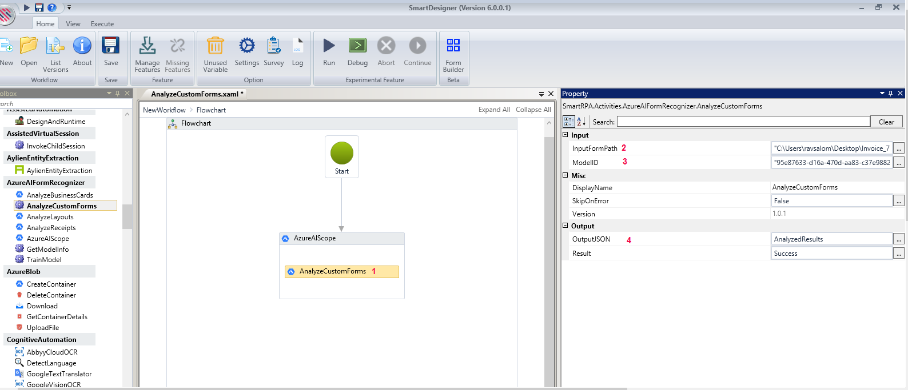Start Debug from the ribbon
Image resolution: width=908 pixels, height=390 pixels.
pos(357,46)
